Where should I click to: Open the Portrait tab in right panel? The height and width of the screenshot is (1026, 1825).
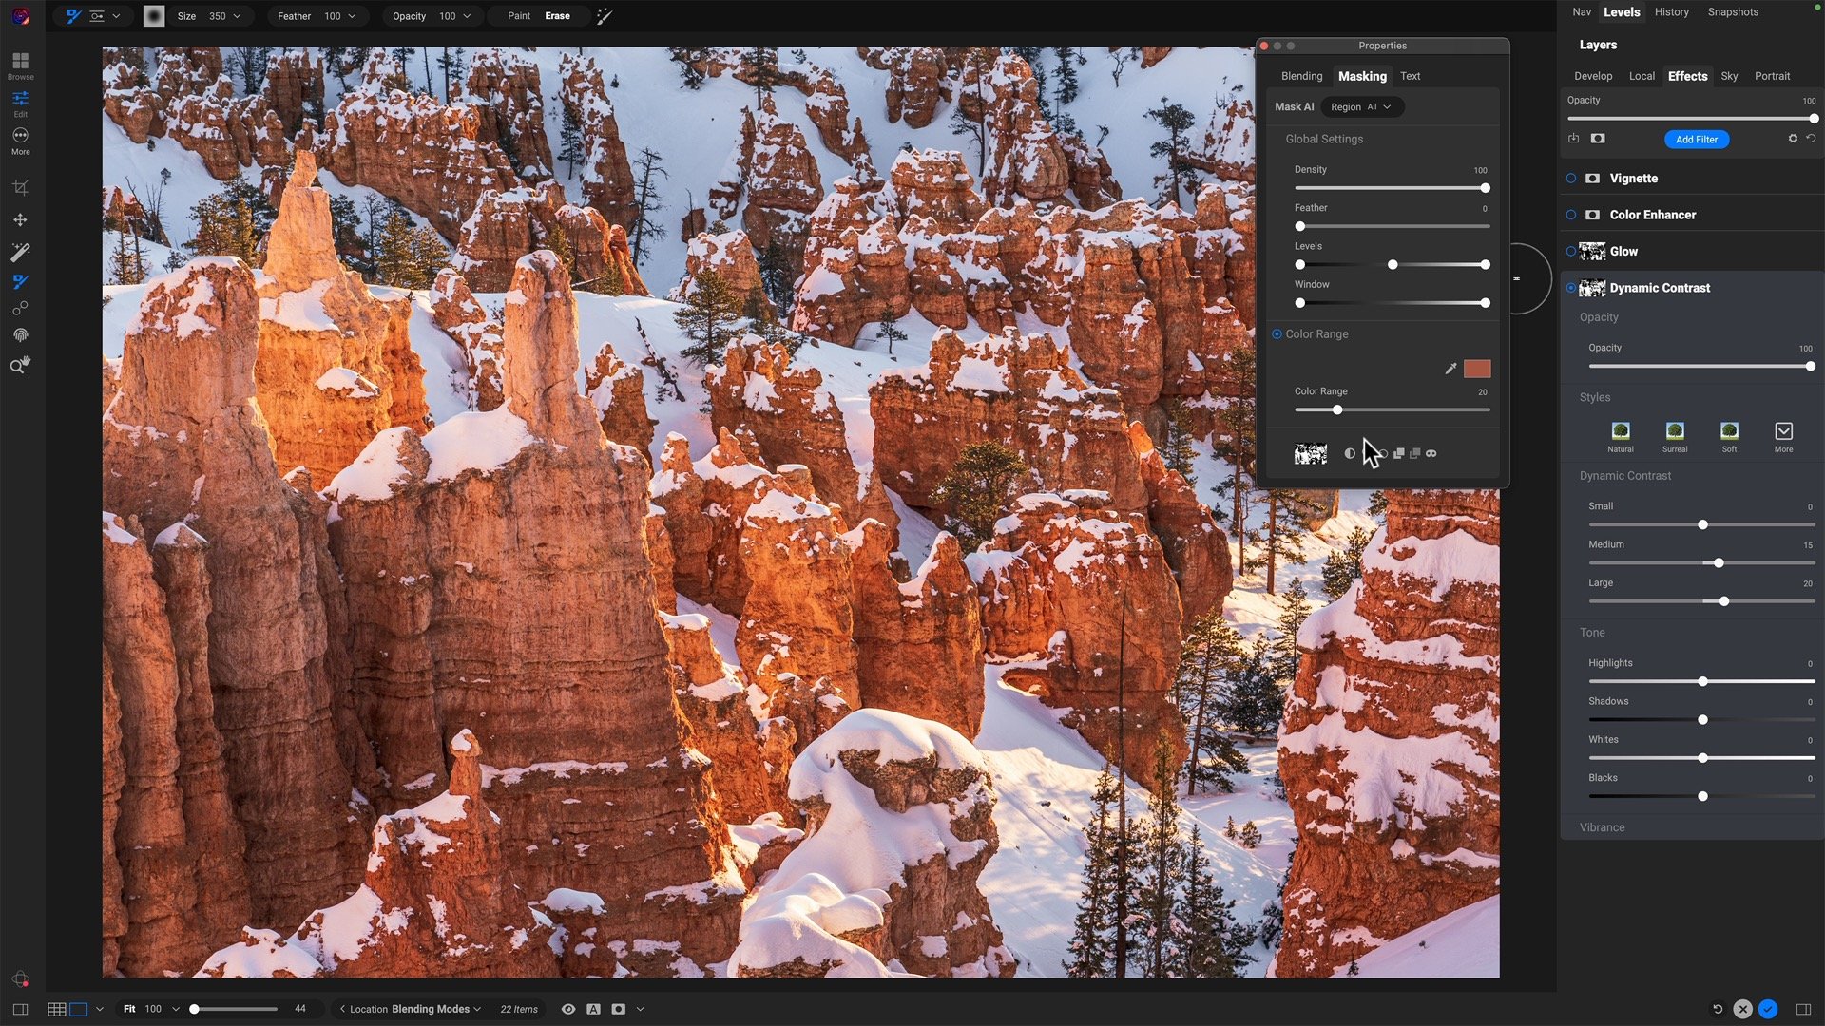(x=1772, y=76)
